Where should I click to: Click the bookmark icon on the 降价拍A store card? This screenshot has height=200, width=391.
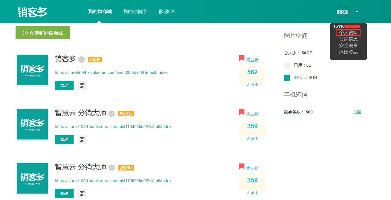point(242,112)
